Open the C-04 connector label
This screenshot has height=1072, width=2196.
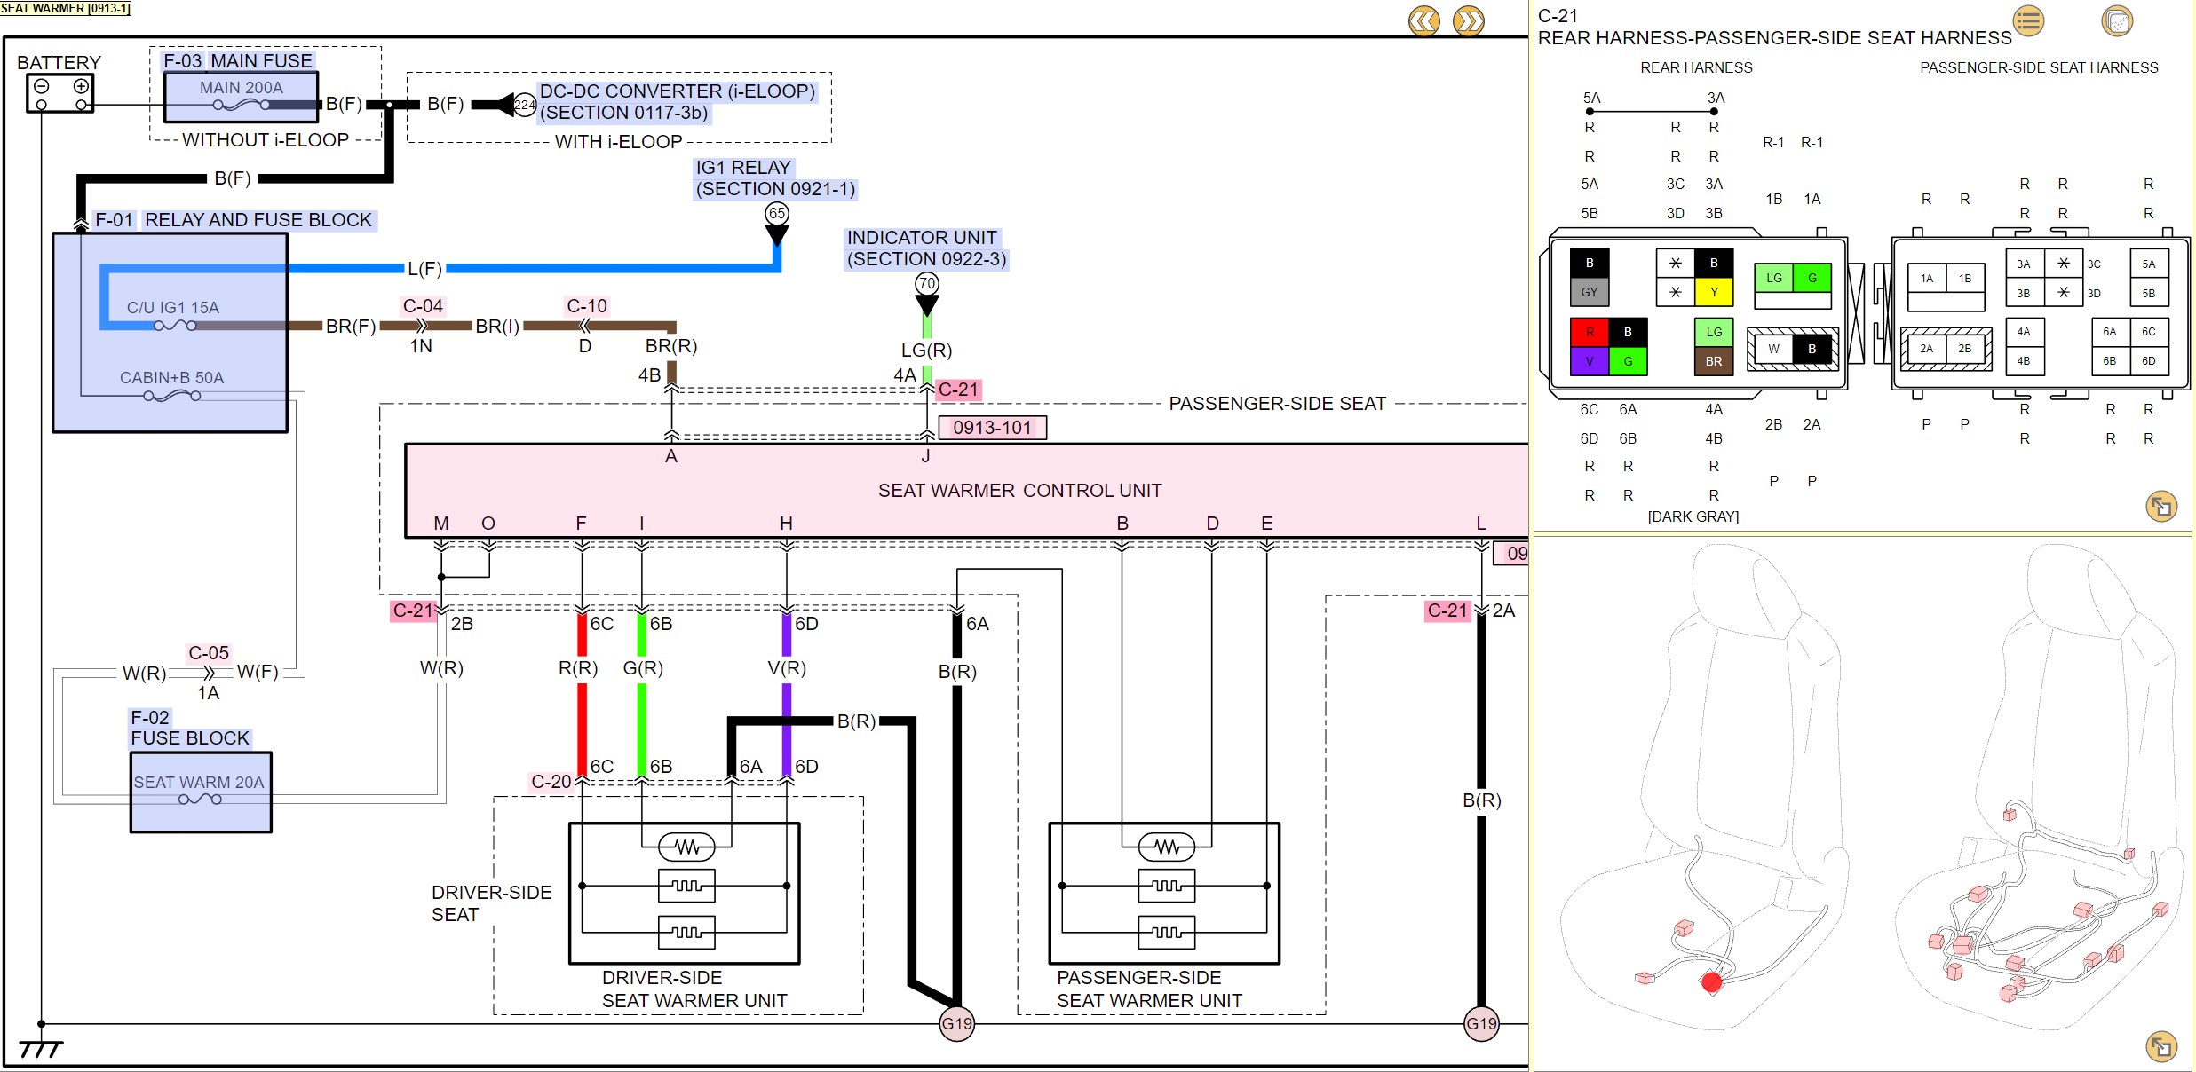point(423,306)
